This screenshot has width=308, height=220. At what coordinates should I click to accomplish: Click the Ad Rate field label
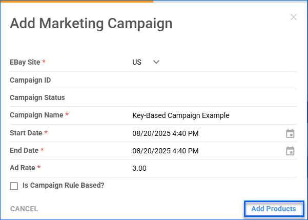tap(22, 168)
